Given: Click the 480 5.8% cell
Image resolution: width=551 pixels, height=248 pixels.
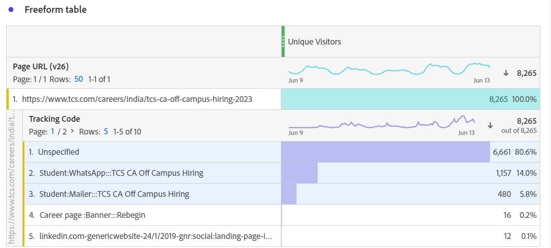Looking at the screenshot, I should click(x=411, y=194).
